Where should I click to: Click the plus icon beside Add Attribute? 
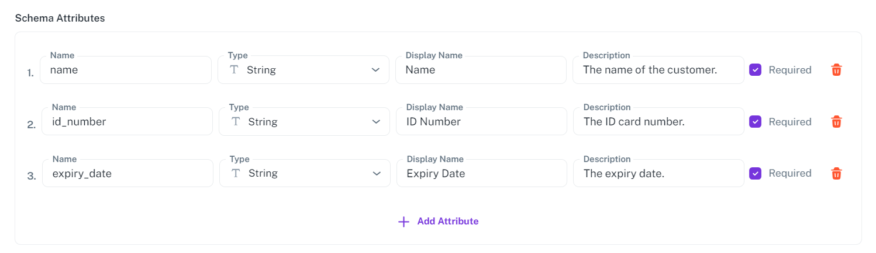click(403, 222)
